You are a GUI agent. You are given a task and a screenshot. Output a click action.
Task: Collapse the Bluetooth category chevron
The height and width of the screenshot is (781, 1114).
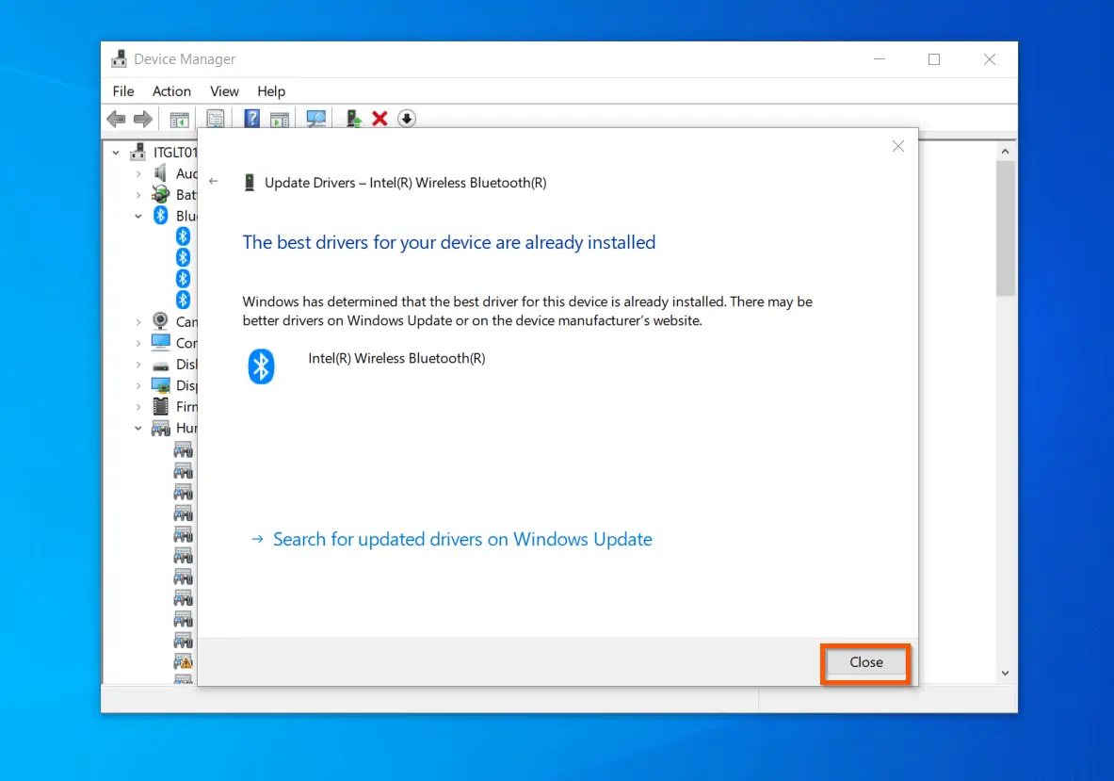pos(138,216)
